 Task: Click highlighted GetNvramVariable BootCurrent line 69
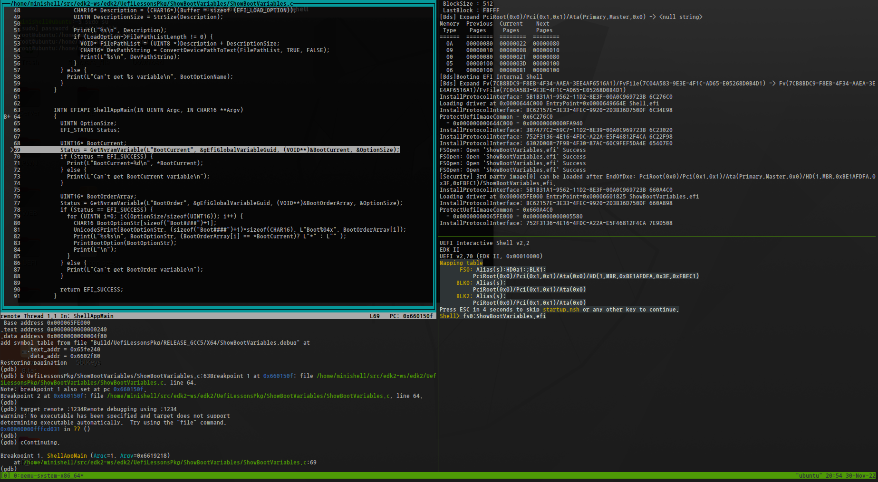[230, 150]
